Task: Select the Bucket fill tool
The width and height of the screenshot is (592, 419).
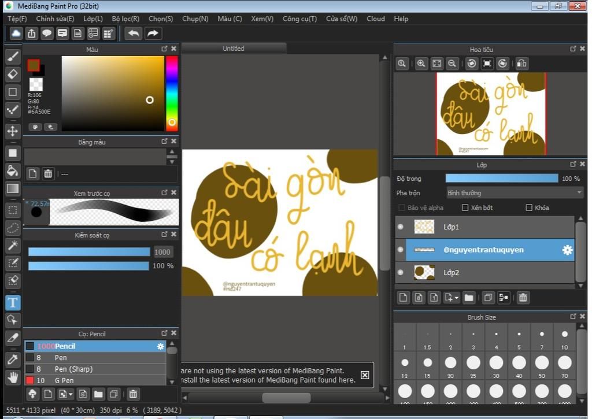Action: 13,170
